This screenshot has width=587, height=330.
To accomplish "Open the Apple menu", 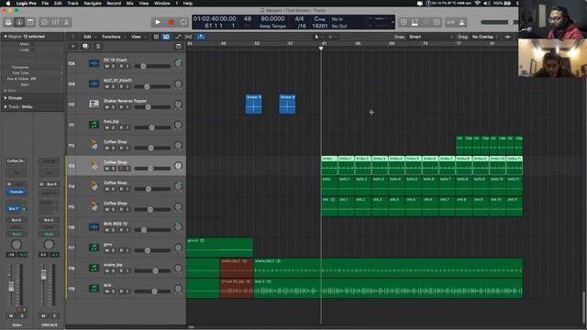I will pos(8,3).
